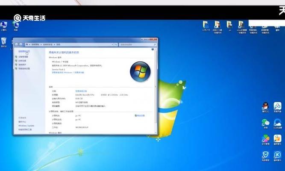
Task: Open the Tencent PC Manager shield shortcut
Action: pos(265,156)
